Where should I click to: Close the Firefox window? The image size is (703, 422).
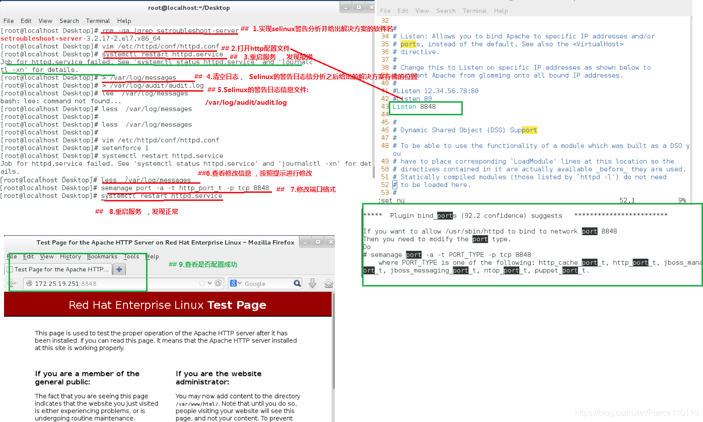(x=329, y=242)
